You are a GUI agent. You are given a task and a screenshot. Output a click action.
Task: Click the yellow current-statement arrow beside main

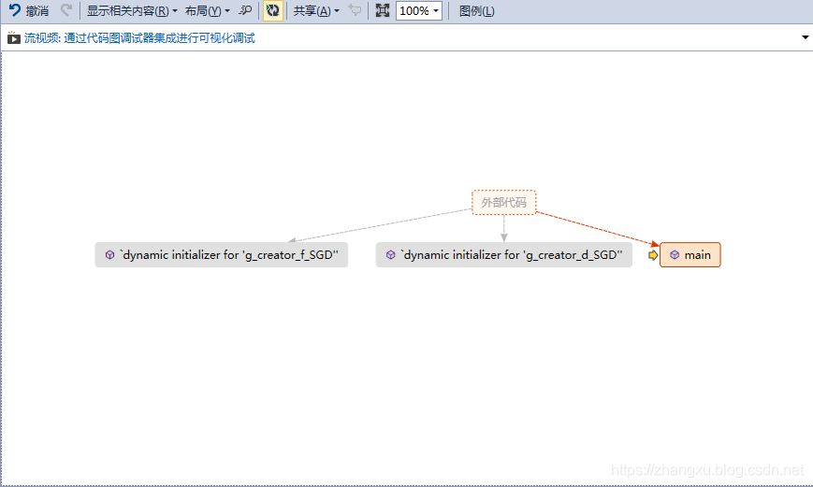click(x=653, y=255)
